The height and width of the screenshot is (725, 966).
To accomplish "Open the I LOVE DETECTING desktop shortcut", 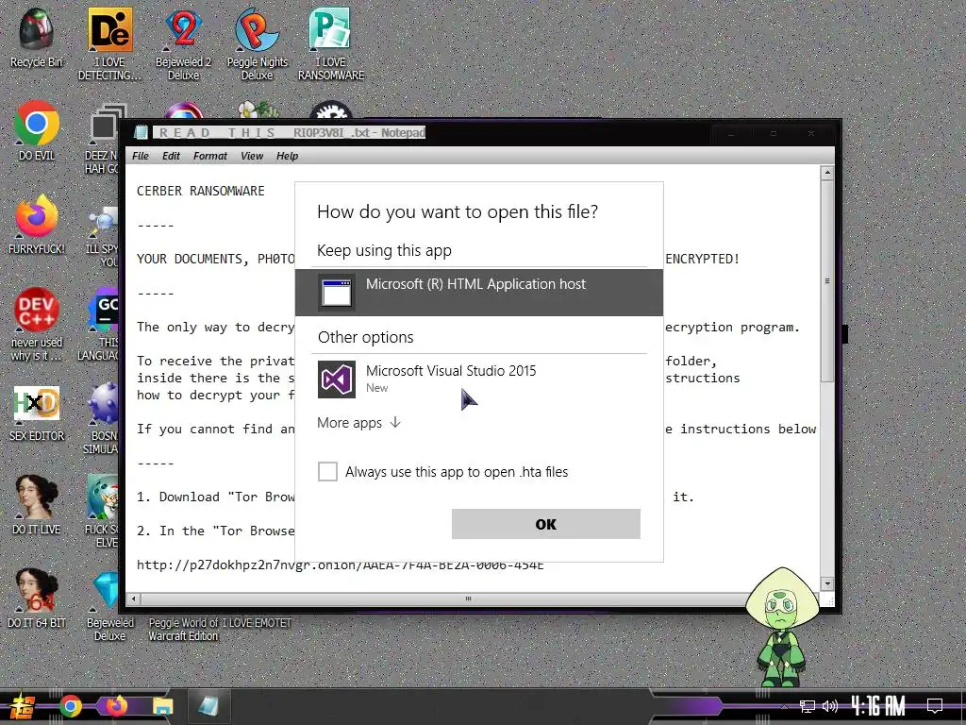I will click(109, 43).
